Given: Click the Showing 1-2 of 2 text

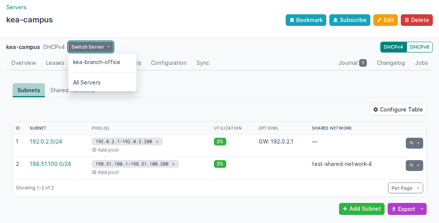Looking at the screenshot, I should pyautogui.click(x=35, y=188).
